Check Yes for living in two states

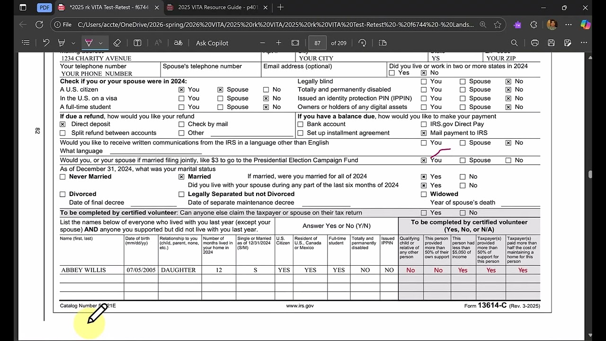(x=392, y=73)
